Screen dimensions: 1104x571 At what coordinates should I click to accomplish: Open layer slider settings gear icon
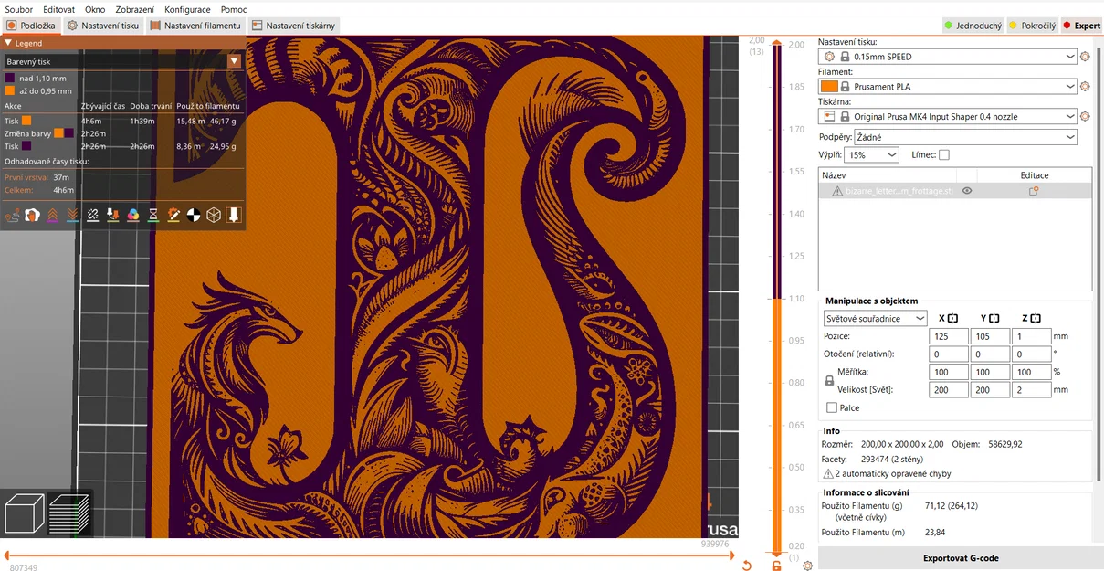(807, 566)
